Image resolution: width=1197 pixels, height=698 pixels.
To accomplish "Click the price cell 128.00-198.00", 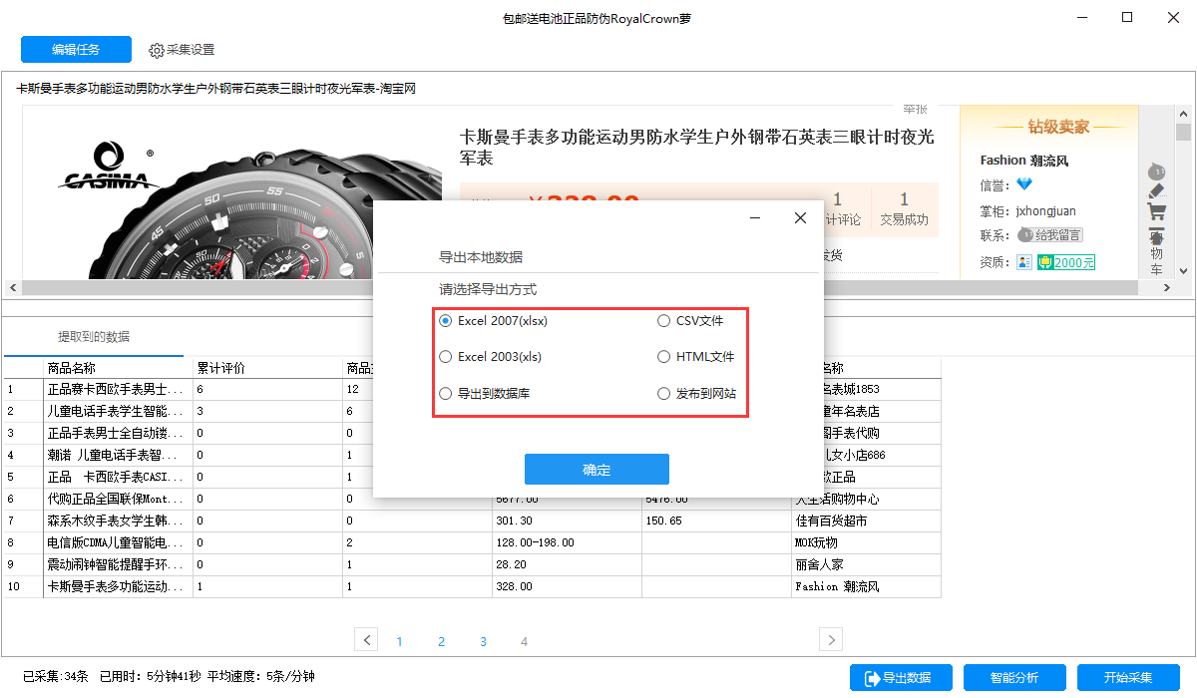I will 567,542.
